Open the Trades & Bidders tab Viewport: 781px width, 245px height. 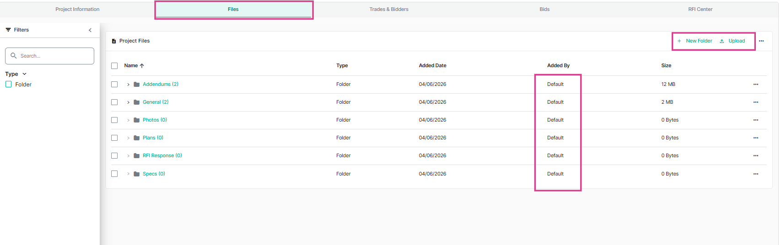click(389, 9)
